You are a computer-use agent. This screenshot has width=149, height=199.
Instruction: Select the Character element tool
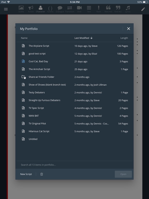[x=40, y=9]
